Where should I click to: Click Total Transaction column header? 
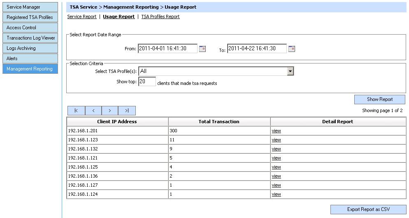click(219, 122)
